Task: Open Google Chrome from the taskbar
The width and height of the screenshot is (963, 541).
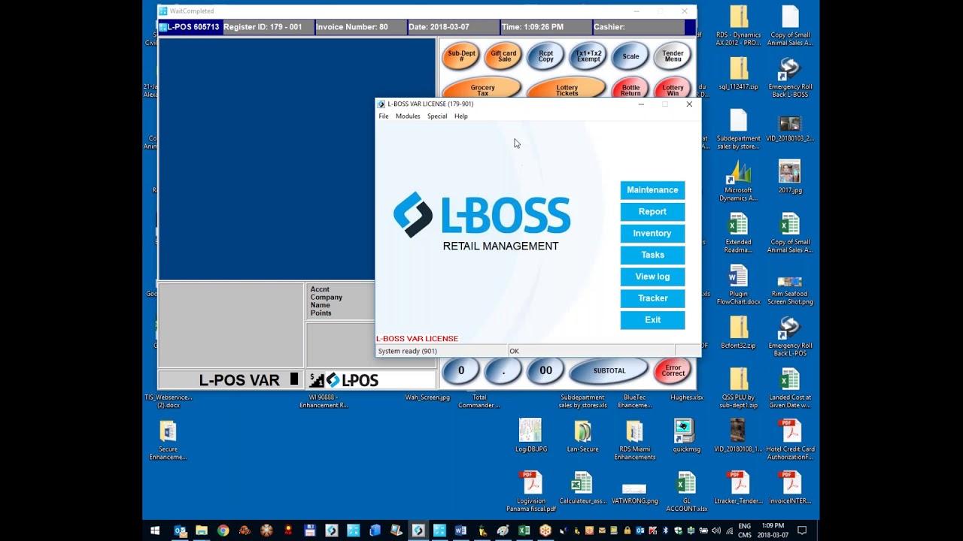Action: point(223,530)
